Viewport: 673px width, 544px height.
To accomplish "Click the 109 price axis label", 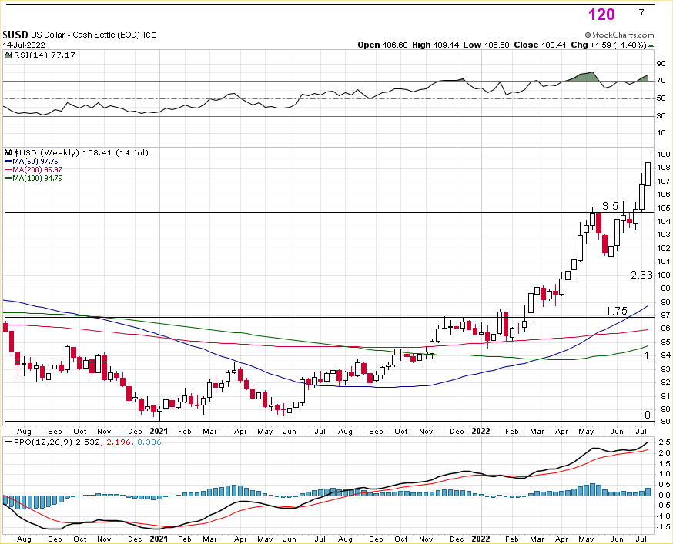I will point(664,155).
